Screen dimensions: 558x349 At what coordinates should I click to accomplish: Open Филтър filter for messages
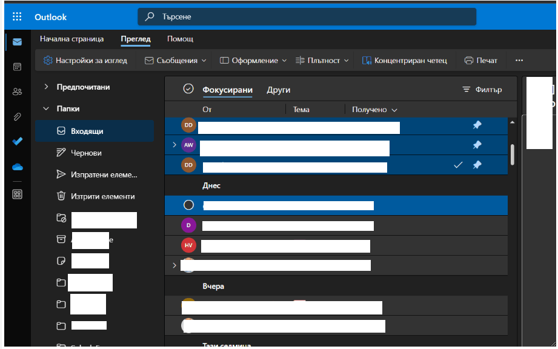pyautogui.click(x=482, y=90)
